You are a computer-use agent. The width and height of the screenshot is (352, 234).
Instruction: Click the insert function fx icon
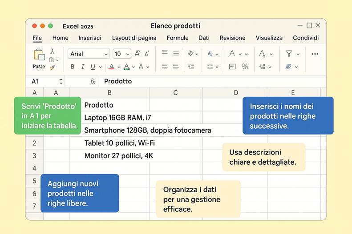(93, 82)
